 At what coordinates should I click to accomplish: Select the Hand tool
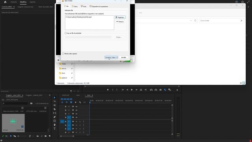click(54, 125)
